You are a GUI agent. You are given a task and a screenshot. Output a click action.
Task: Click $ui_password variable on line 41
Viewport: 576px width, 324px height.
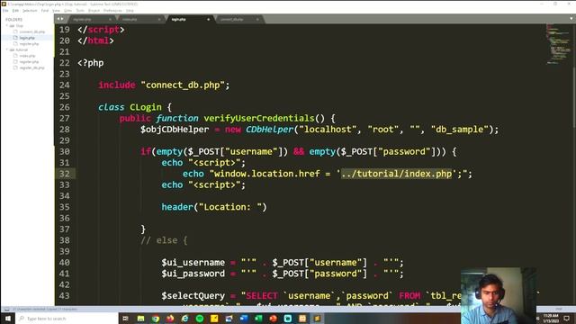coord(193,274)
